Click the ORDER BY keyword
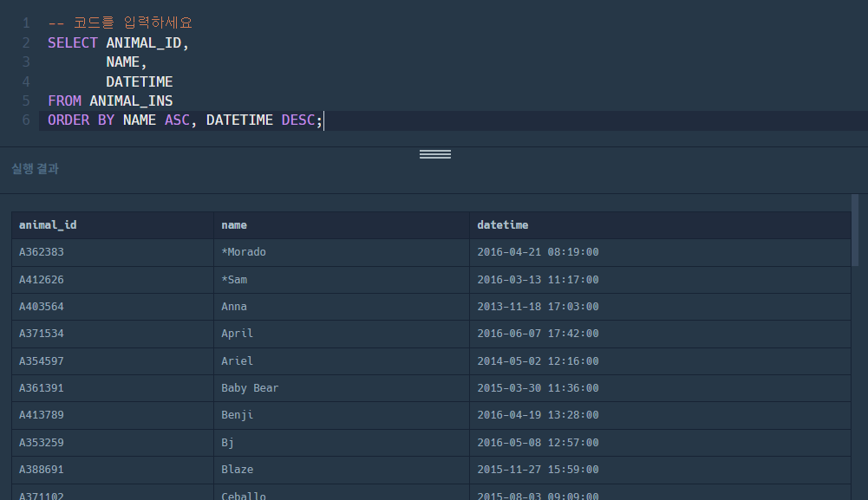This screenshot has height=500, width=868. click(x=81, y=120)
